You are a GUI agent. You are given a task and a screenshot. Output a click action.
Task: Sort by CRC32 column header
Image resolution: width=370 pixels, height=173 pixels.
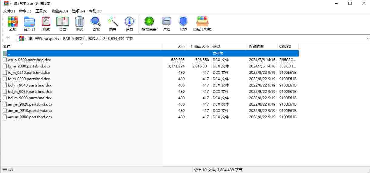(x=288, y=47)
